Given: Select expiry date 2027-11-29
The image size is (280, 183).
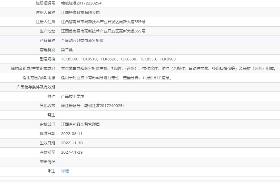Looking at the screenshot, I should [x=72, y=152].
